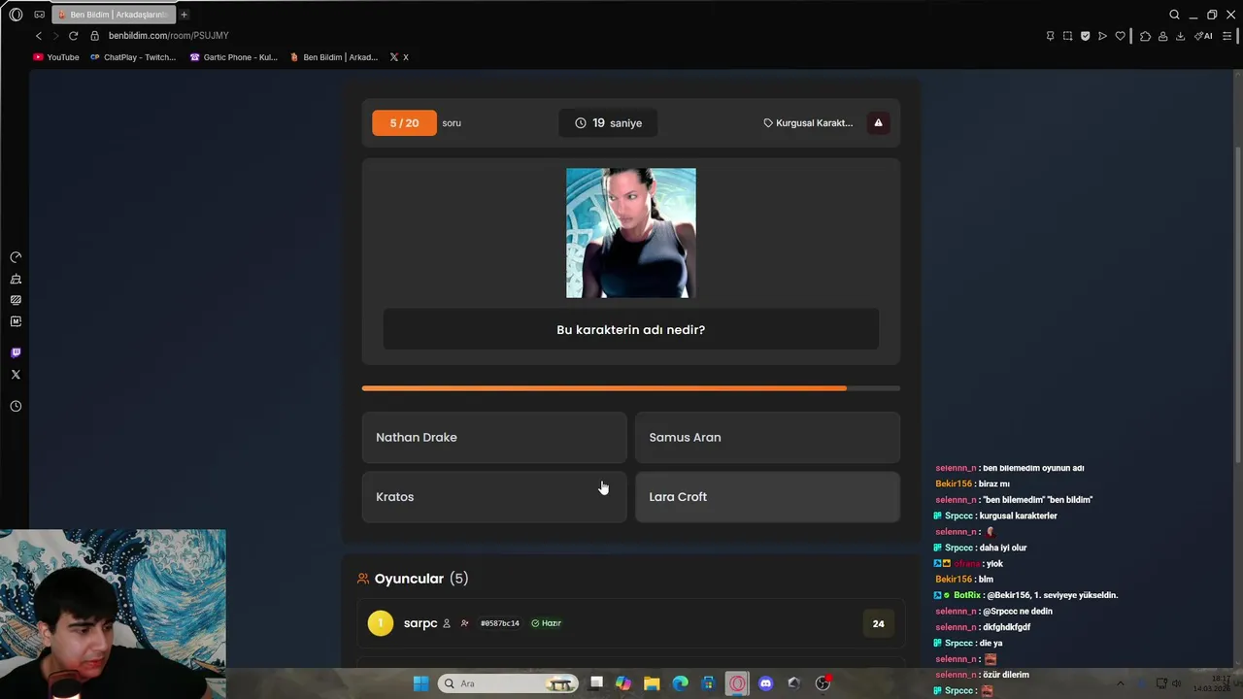Open the X bookmark in bookmarks bar
The height and width of the screenshot is (699, 1243).
pos(399,57)
